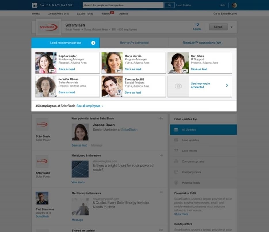This screenshot has height=232, width=269.
Task: Open Joanne Dawn's profile photo
Action: point(80,132)
